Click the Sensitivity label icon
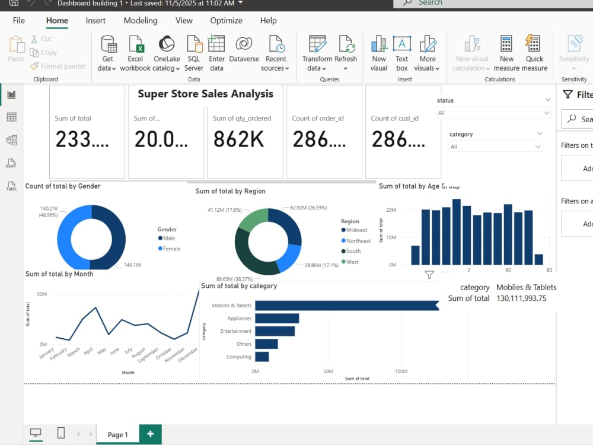 (x=575, y=43)
